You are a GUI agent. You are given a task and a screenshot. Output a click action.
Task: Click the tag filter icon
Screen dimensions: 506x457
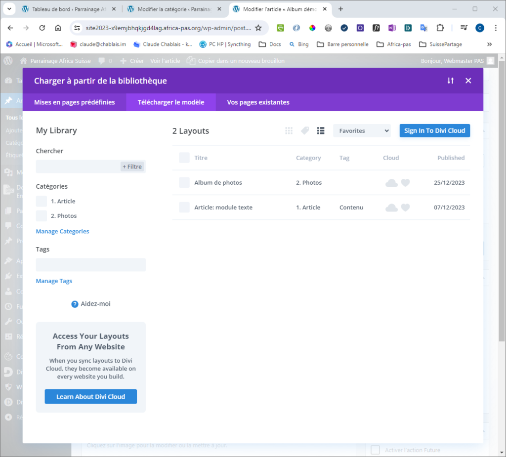click(x=305, y=130)
